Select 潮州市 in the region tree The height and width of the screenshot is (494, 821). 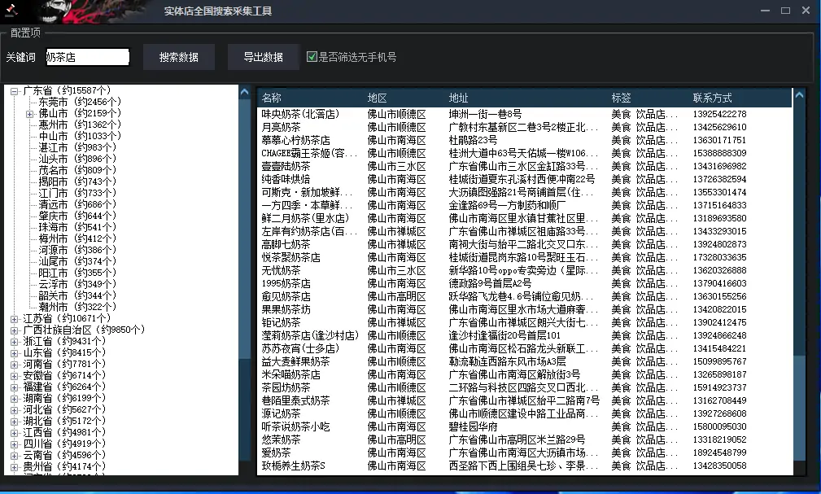77,307
